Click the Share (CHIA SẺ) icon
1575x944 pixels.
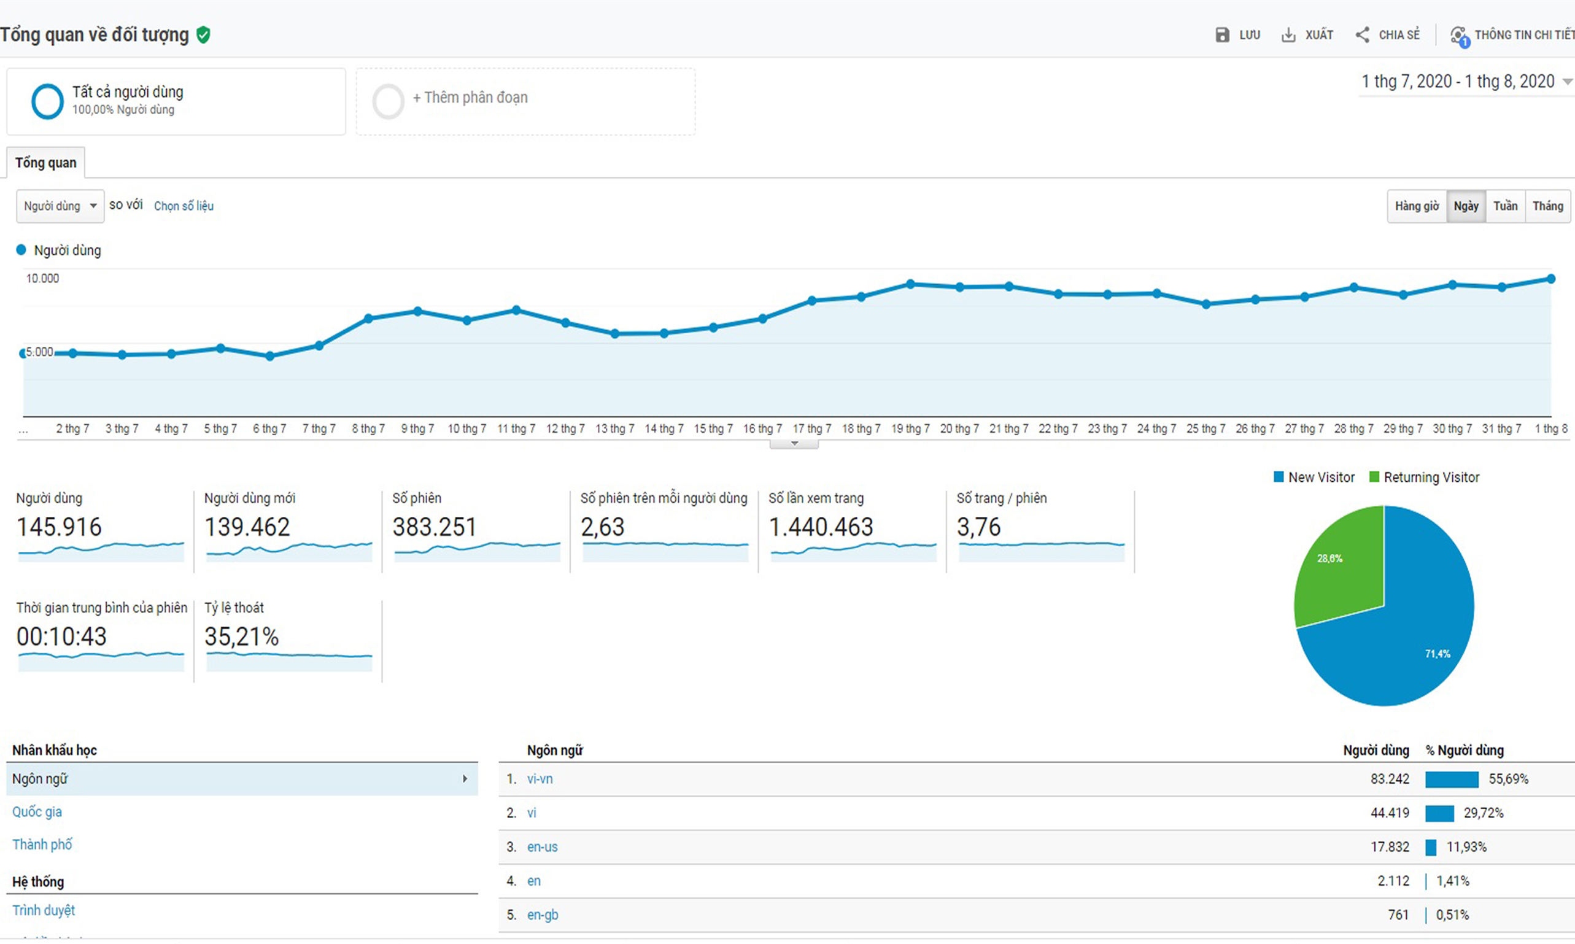(x=1362, y=35)
